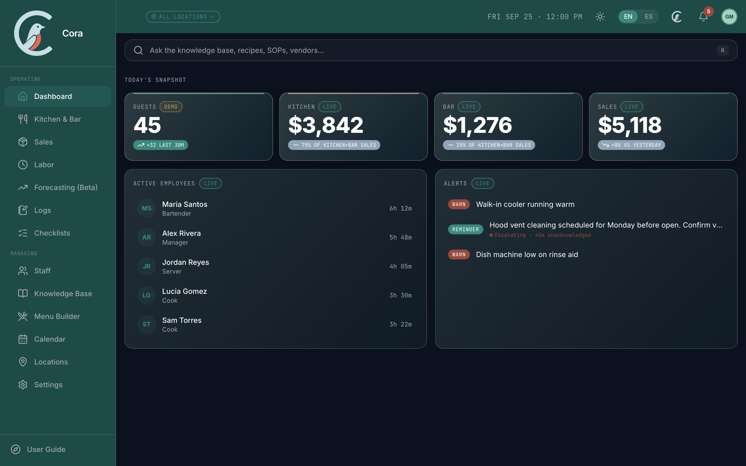Click the Sales box icon
Viewport: 746px width, 466px height.
(x=23, y=142)
